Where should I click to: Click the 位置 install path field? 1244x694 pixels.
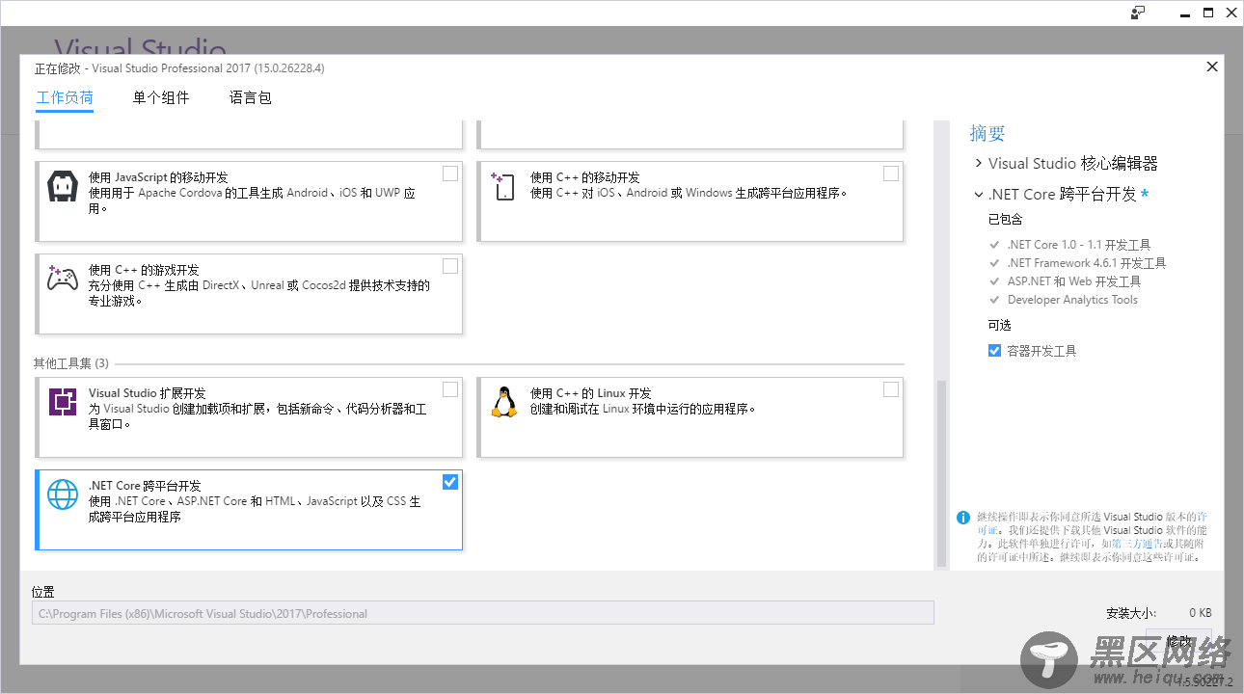(483, 613)
